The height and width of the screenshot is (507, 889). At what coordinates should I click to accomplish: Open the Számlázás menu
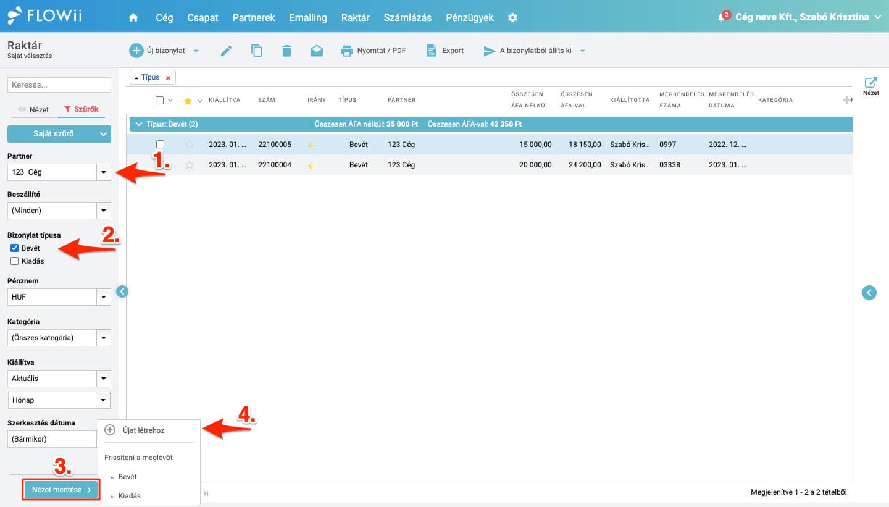(x=407, y=17)
